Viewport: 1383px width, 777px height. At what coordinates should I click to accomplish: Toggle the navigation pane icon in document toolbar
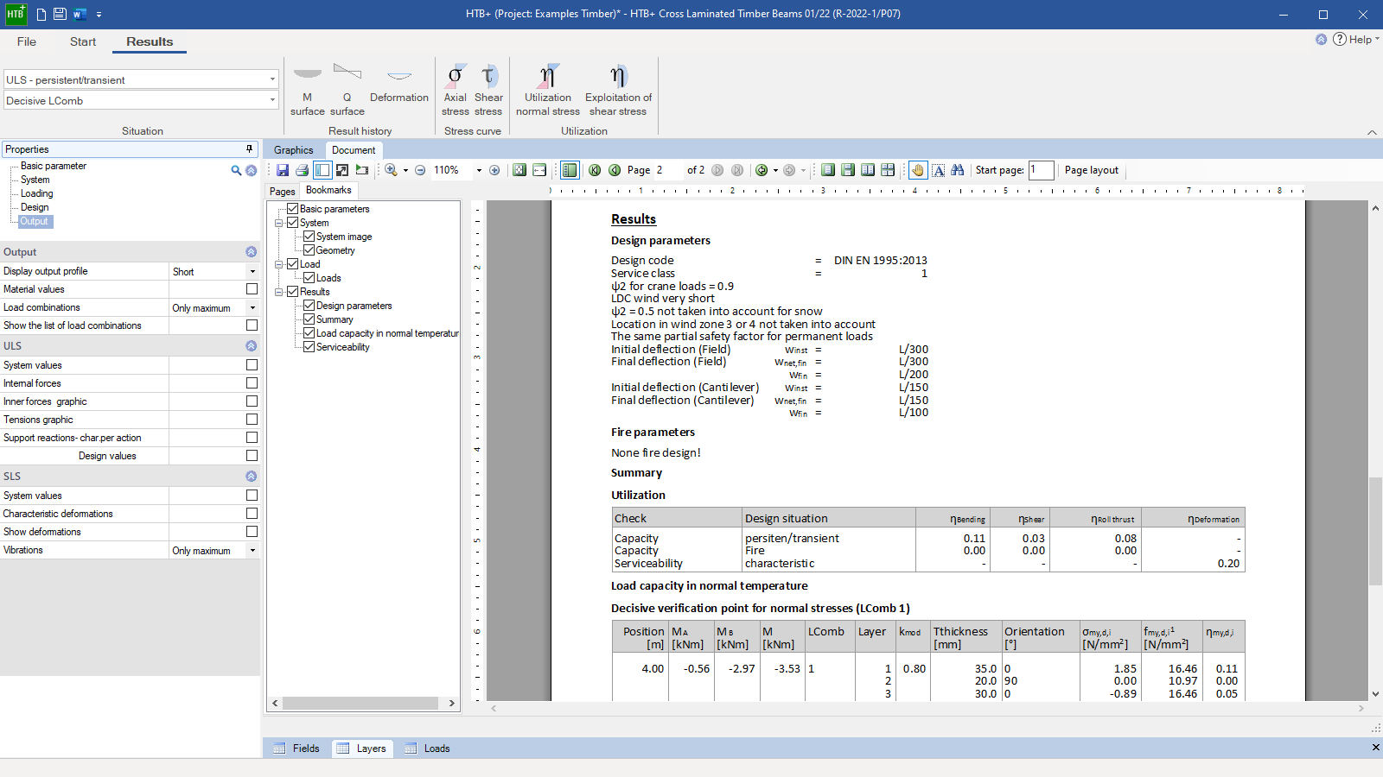click(322, 170)
